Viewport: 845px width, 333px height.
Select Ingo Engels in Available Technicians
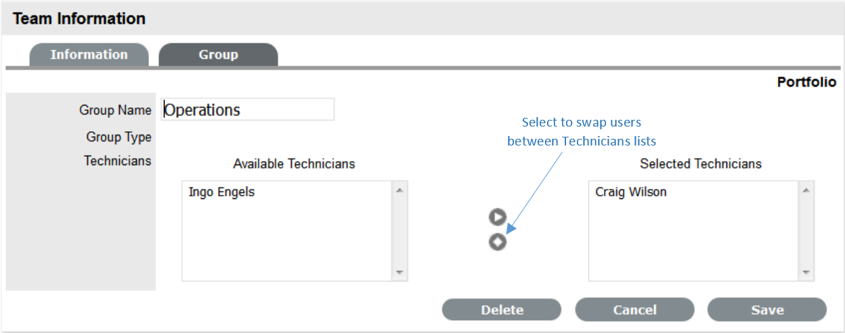(x=222, y=192)
